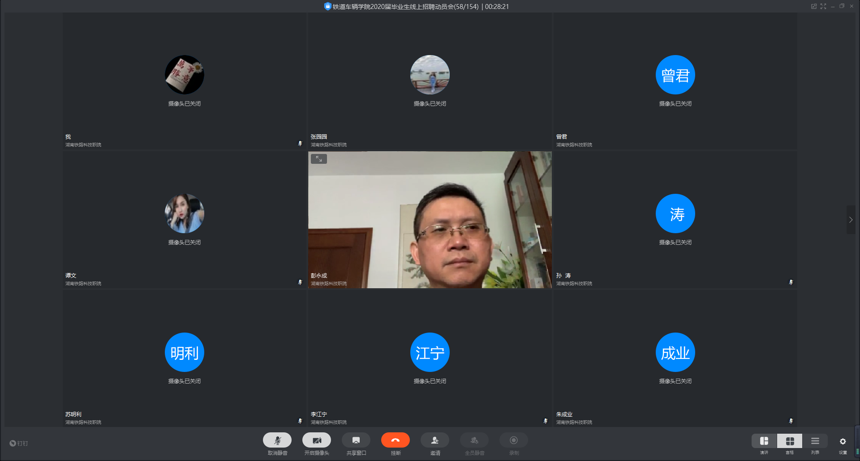Click my own (我) avatar photo
Image resolution: width=860 pixels, height=461 pixels.
tap(185, 75)
